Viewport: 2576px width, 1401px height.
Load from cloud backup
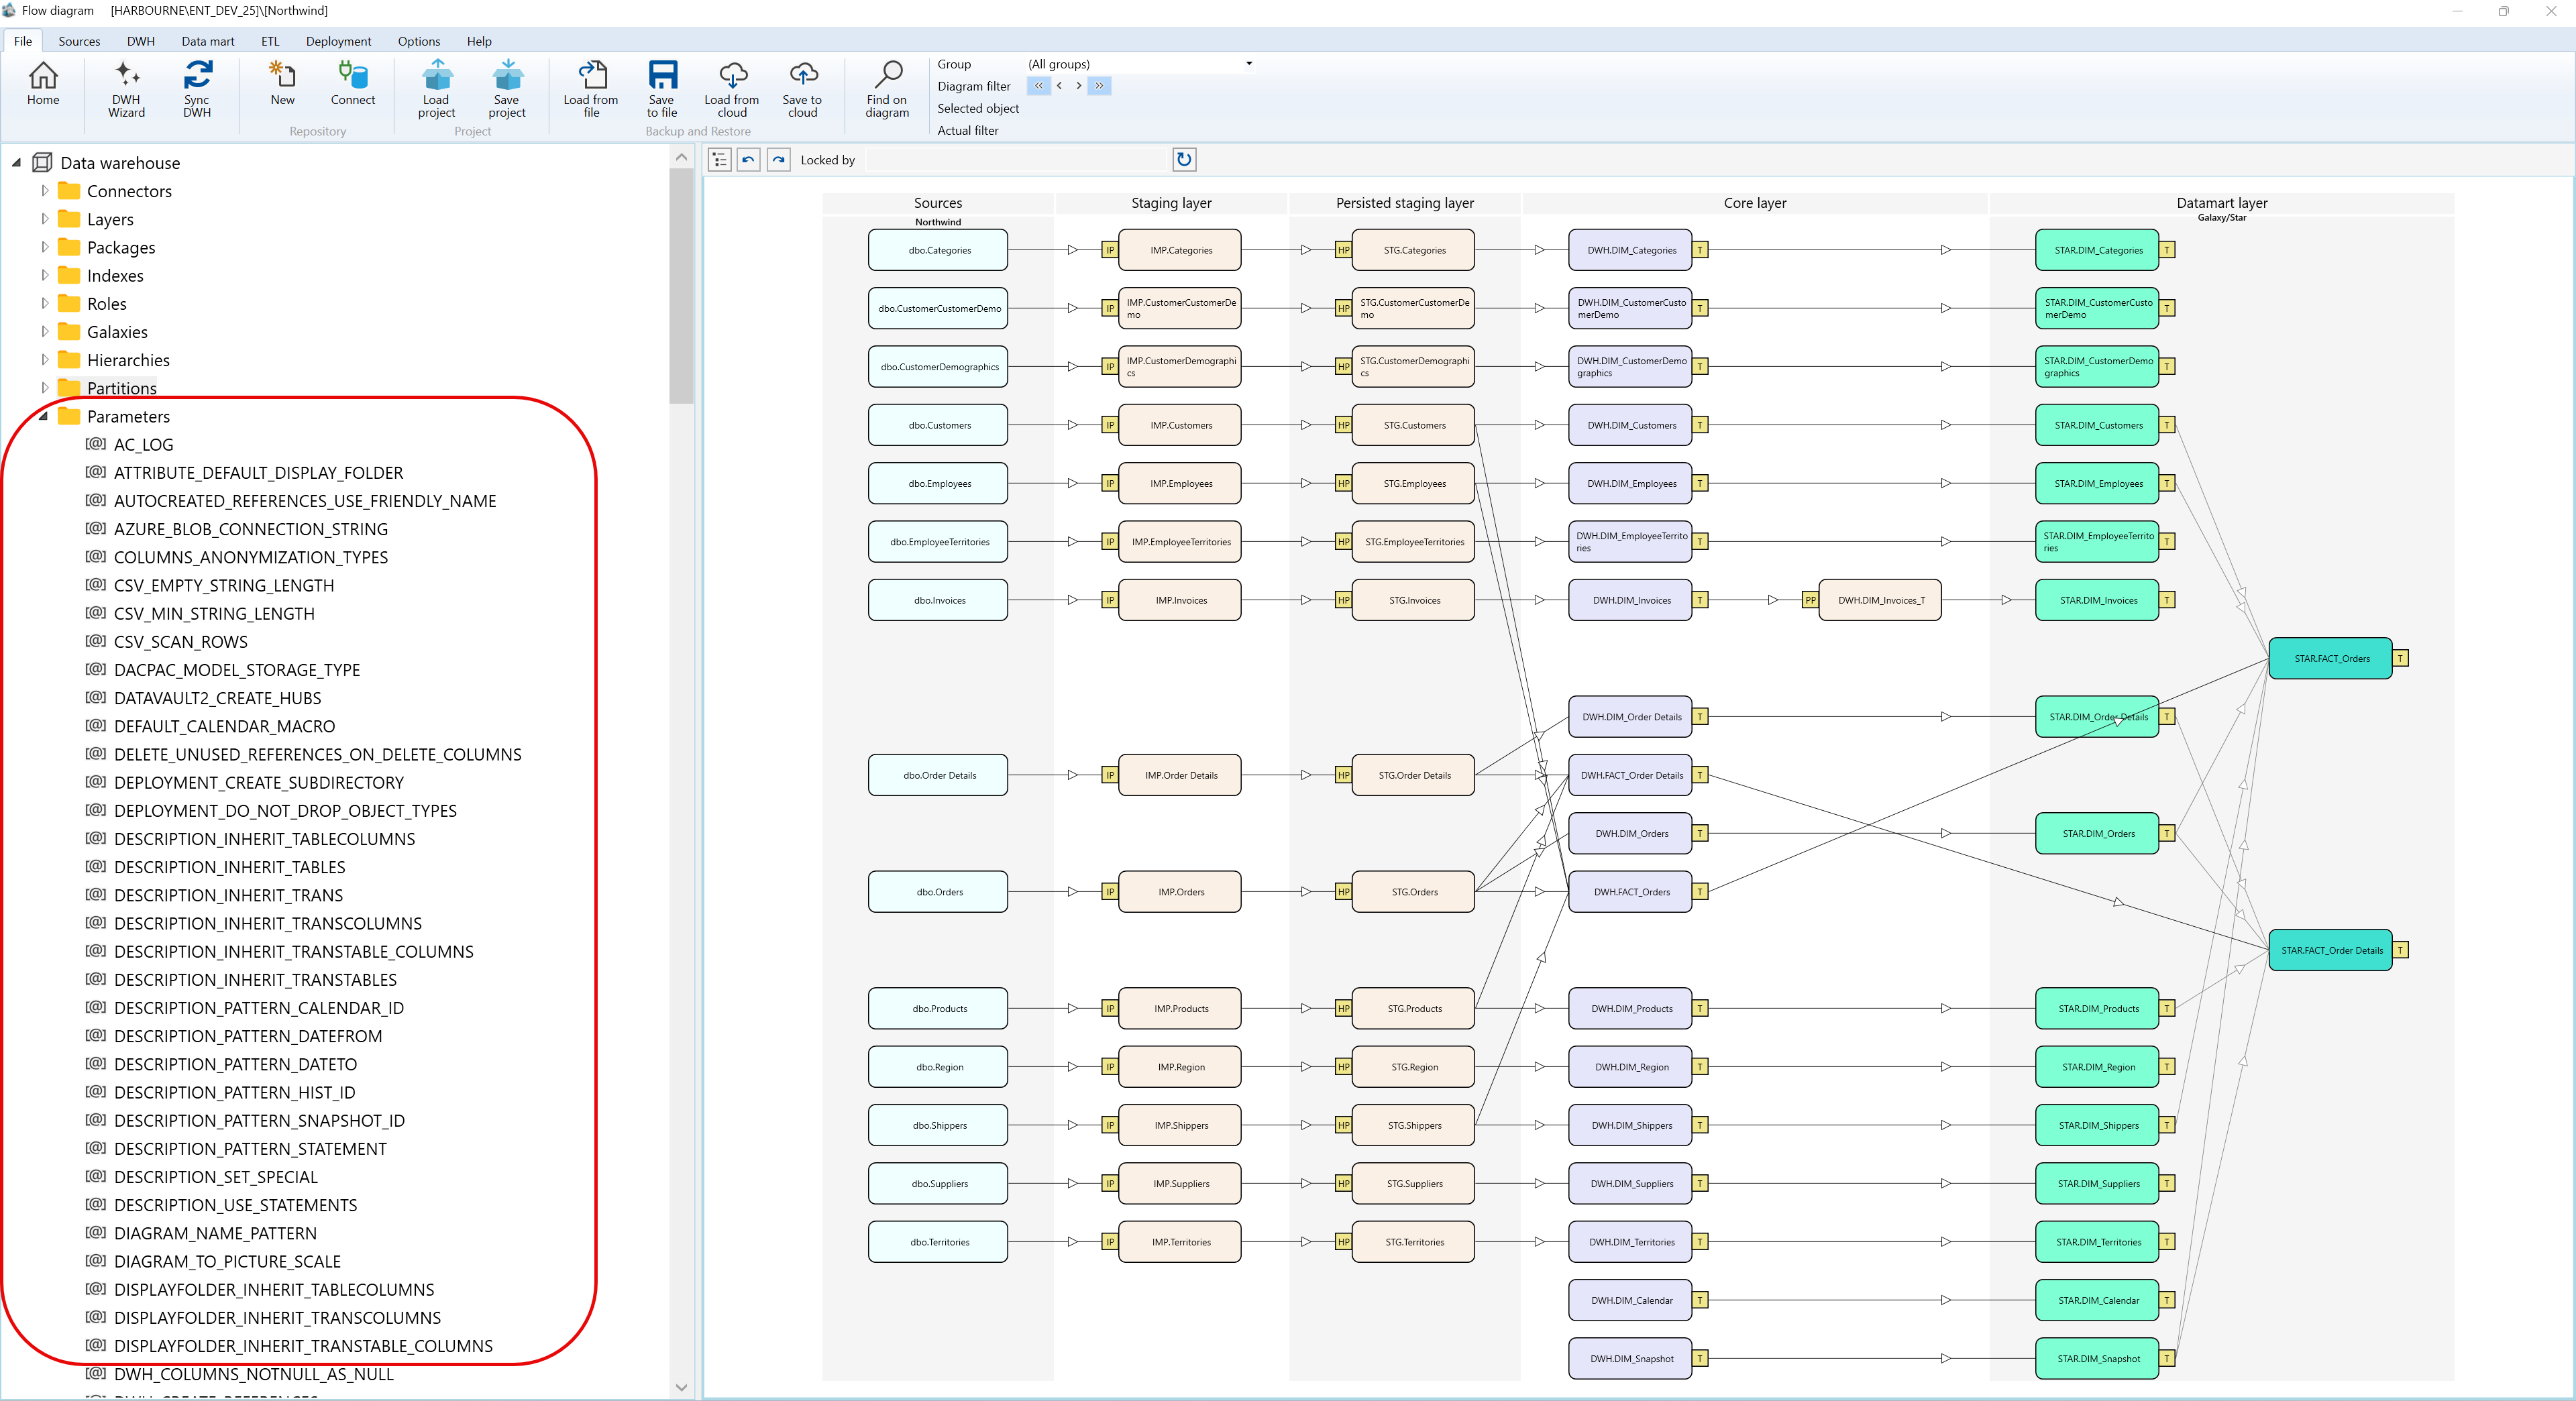click(732, 90)
